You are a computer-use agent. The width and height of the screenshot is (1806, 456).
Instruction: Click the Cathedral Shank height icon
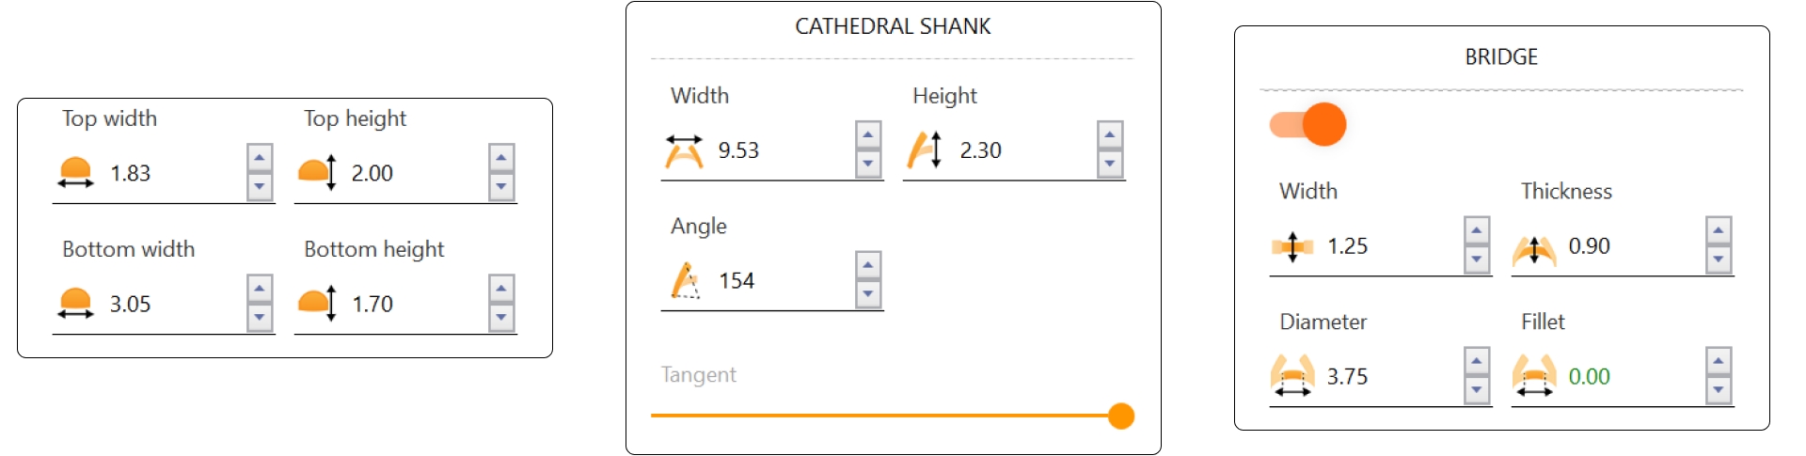click(925, 150)
